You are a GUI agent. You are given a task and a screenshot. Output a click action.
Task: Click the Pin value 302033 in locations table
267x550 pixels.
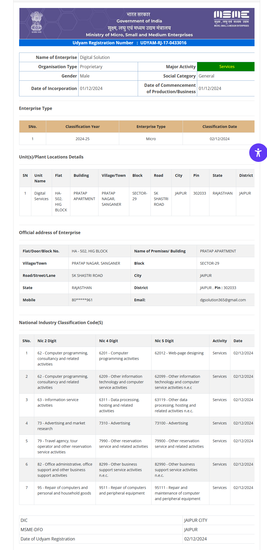(199, 193)
